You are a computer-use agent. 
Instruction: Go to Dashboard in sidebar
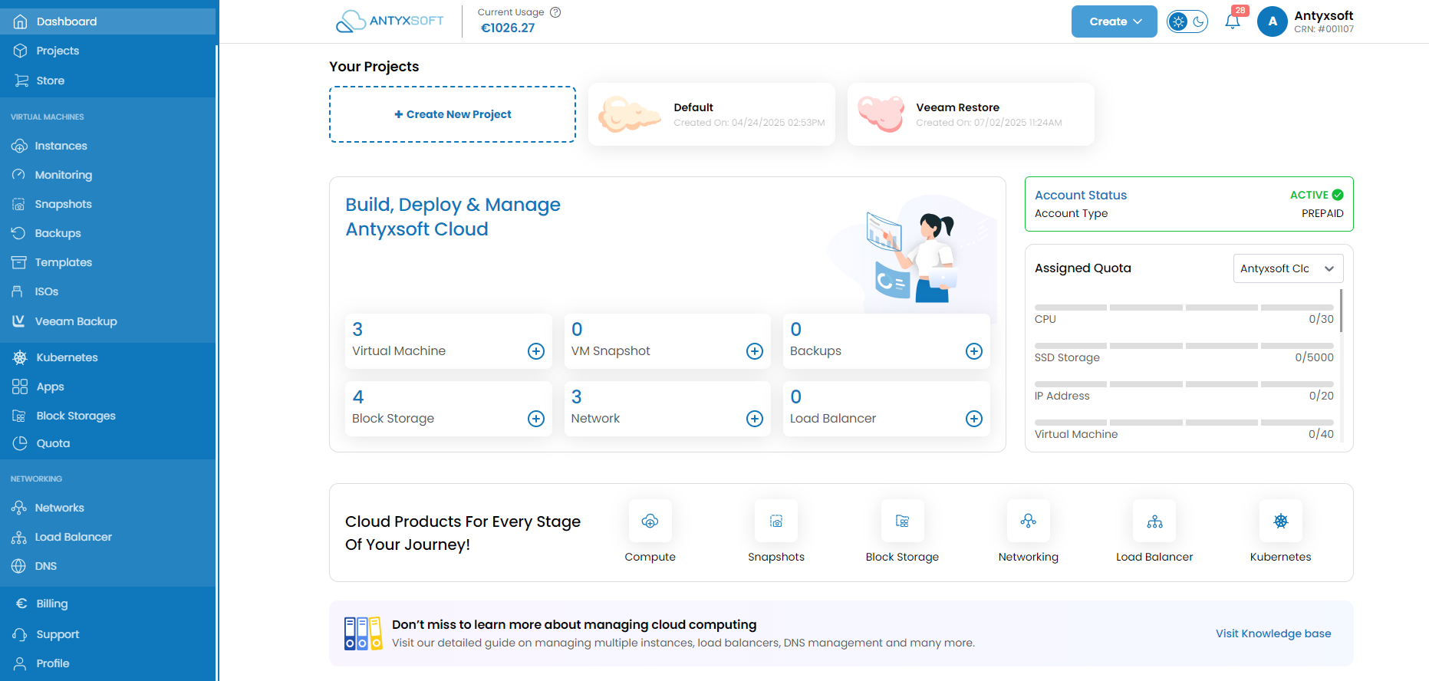click(107, 21)
